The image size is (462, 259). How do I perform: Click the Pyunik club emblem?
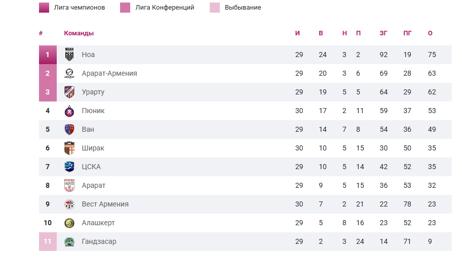coord(69,111)
